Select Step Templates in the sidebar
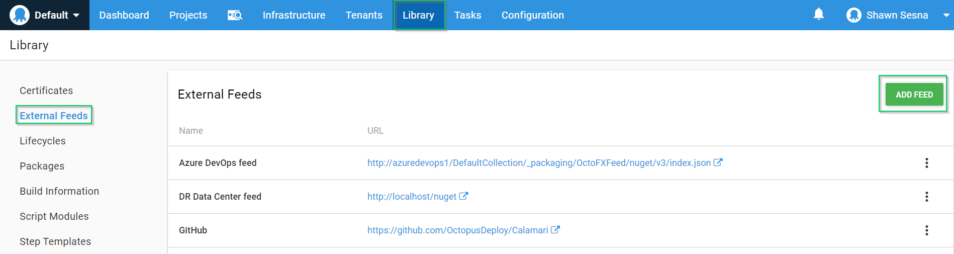The image size is (954, 254). tap(55, 241)
